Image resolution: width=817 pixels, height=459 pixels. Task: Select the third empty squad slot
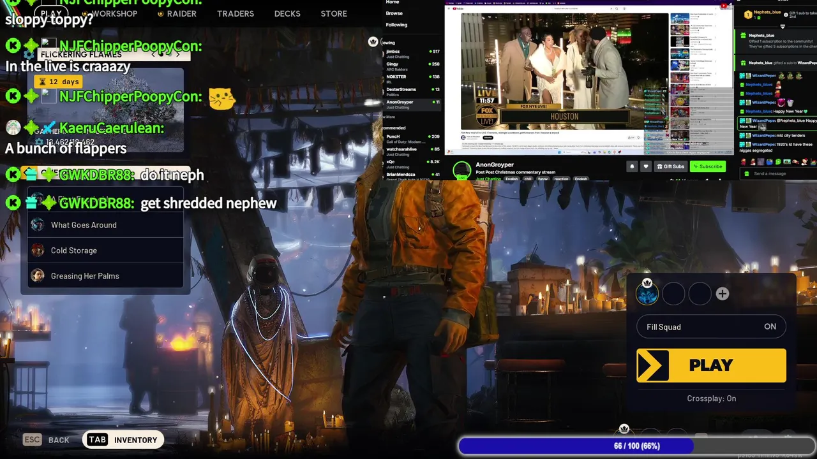[700, 294]
